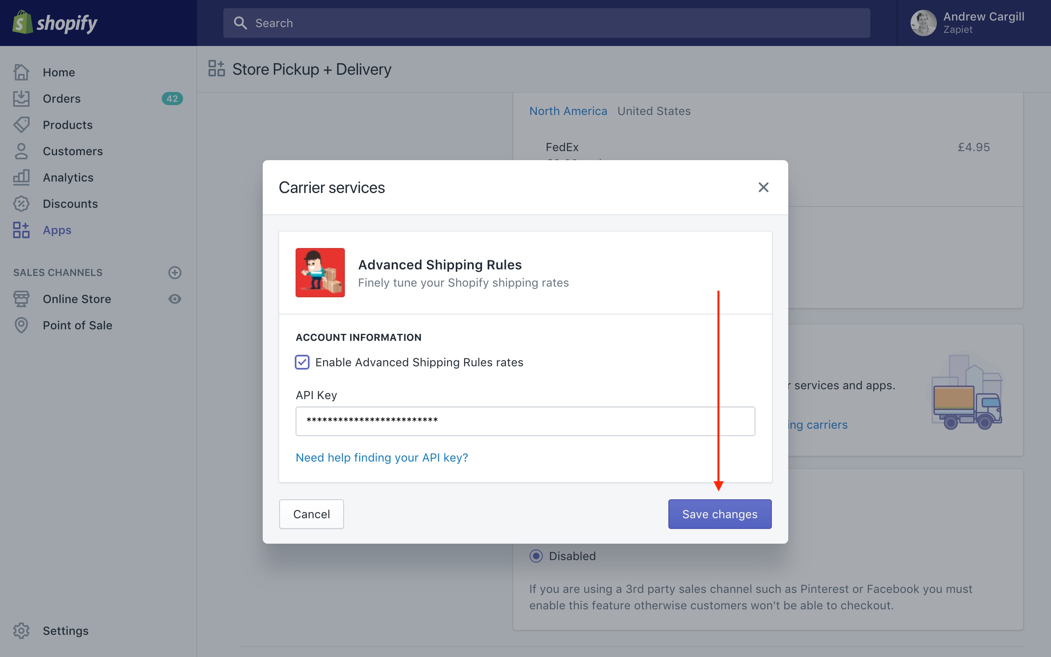Click the partially hidden carriers link
1051x657 pixels.
click(818, 425)
